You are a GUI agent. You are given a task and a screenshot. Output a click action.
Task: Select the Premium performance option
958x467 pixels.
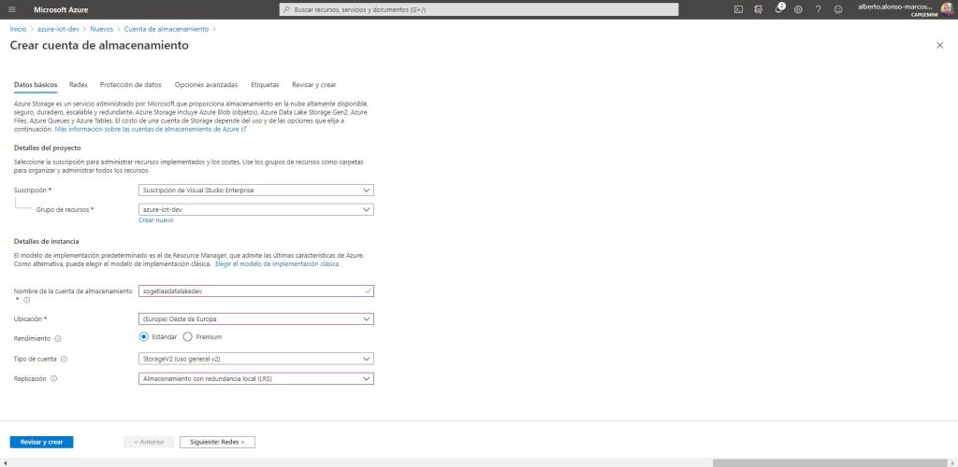coord(188,337)
